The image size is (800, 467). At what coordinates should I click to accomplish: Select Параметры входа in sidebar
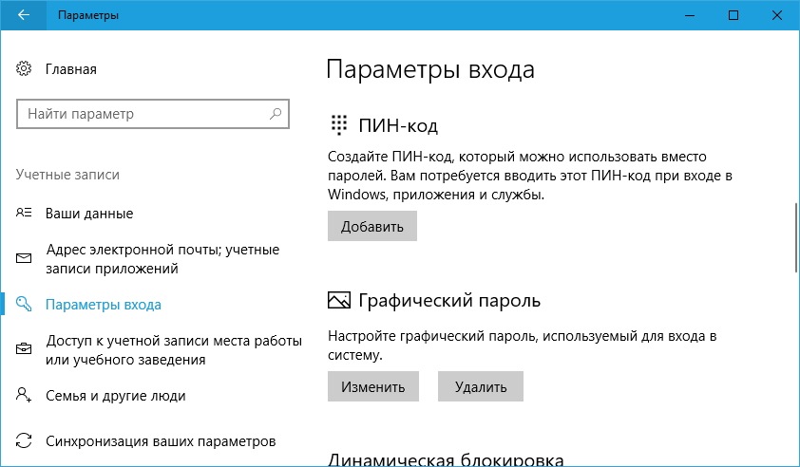104,305
